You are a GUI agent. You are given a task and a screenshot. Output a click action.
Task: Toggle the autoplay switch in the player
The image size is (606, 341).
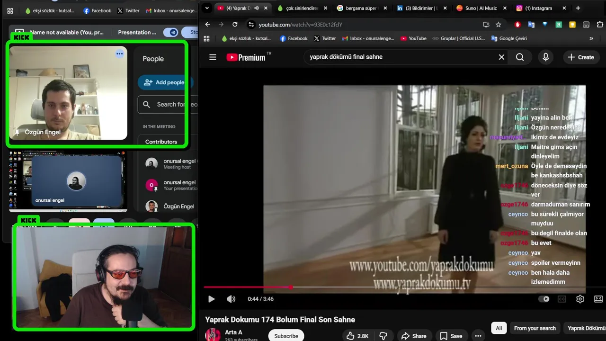pos(544,299)
